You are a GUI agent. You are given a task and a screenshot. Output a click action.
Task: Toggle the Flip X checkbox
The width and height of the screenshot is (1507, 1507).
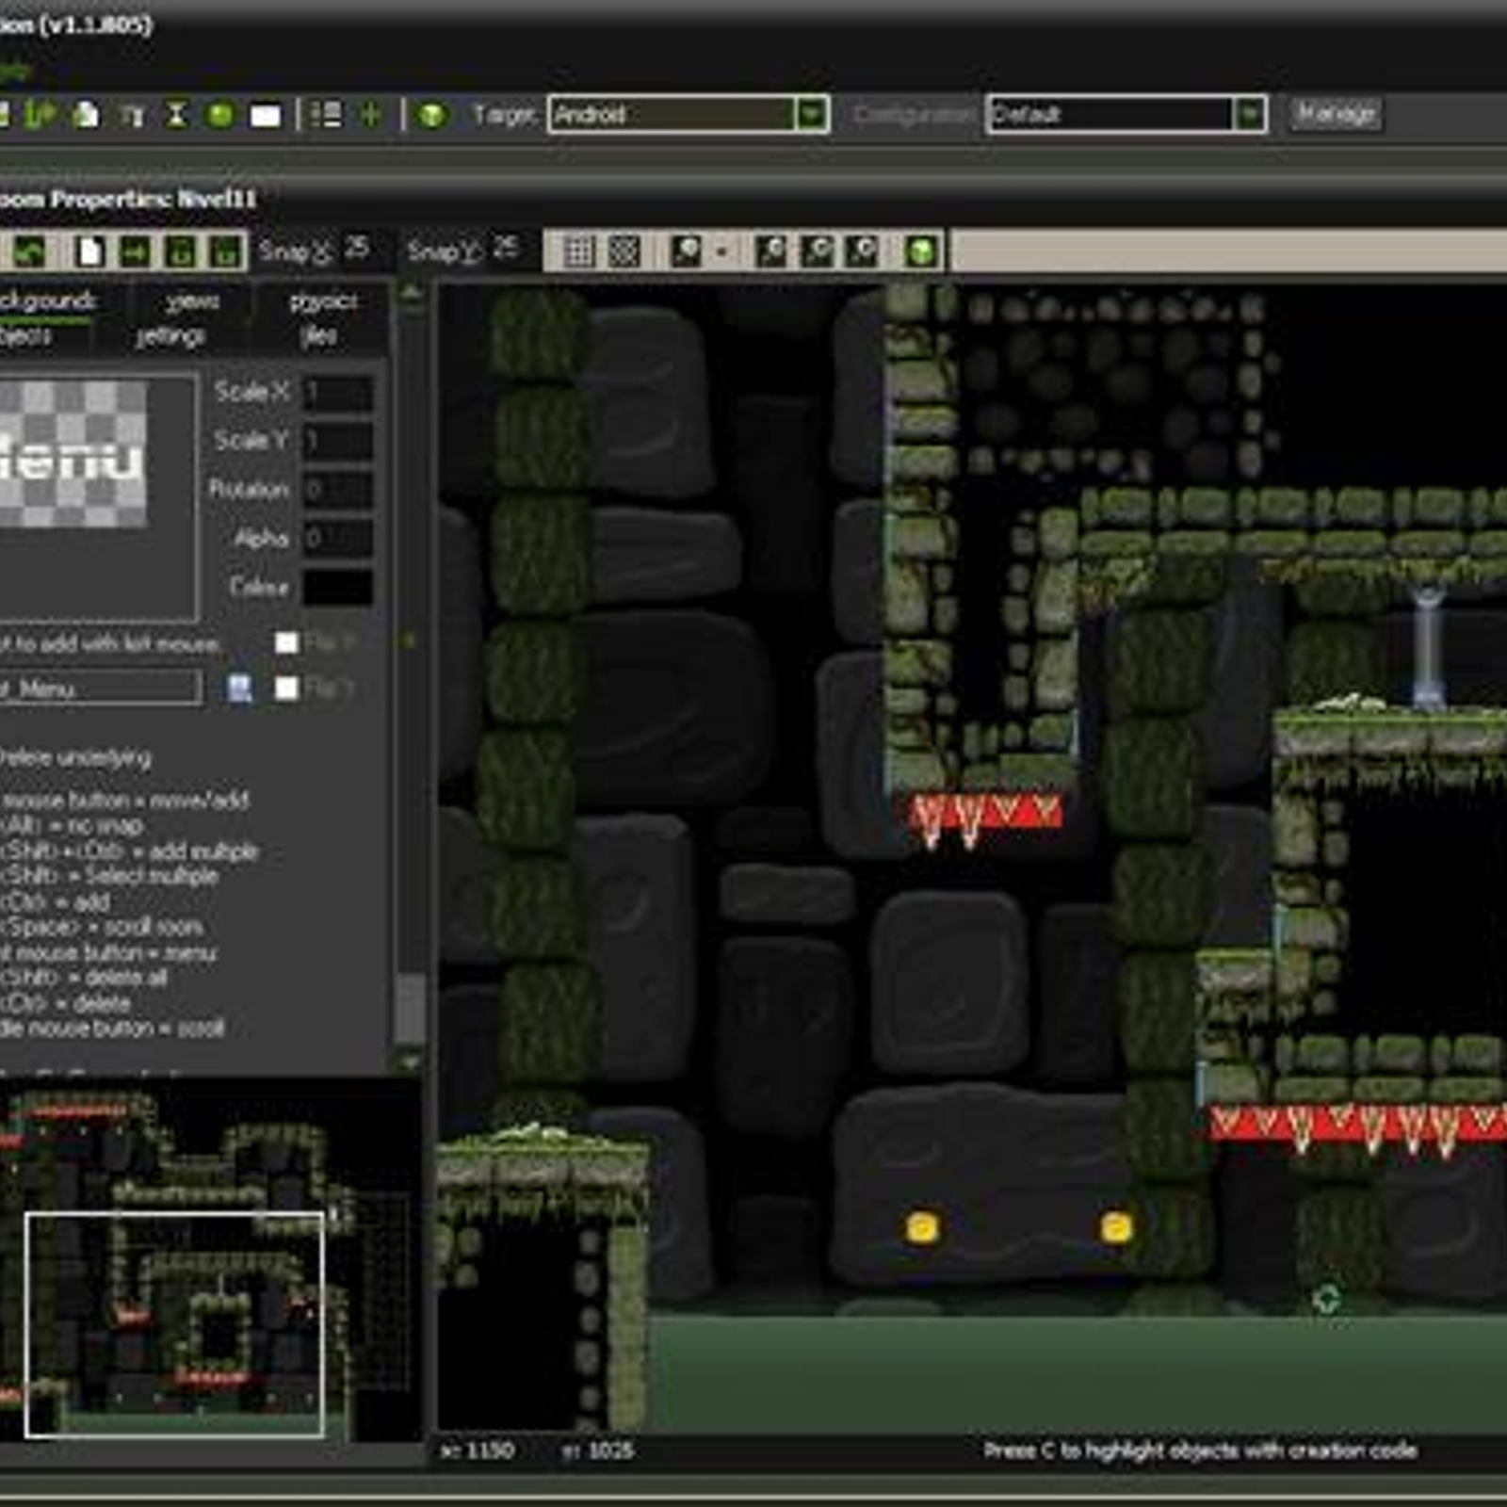click(x=286, y=642)
